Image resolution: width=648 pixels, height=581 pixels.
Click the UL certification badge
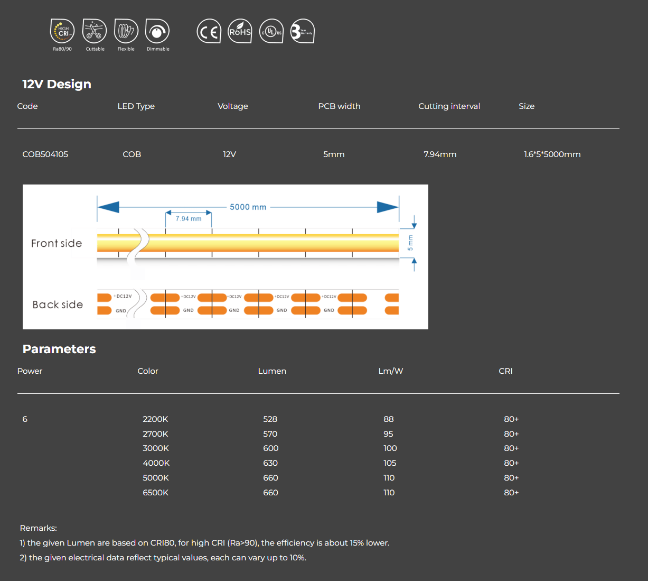[271, 32]
